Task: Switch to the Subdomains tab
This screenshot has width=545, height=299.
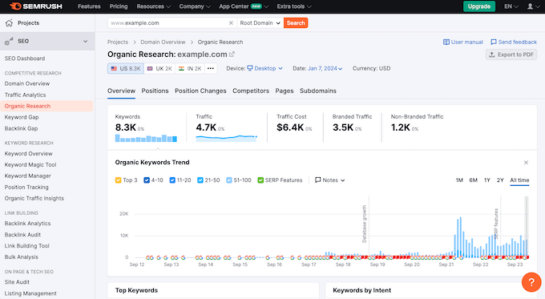Action: point(318,91)
